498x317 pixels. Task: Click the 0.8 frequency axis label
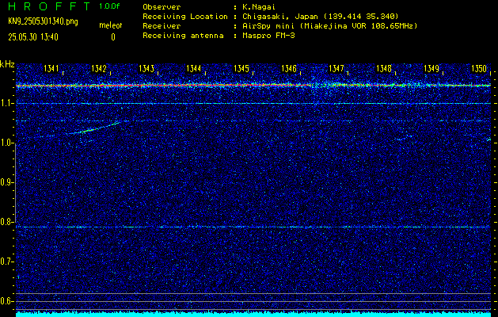pyautogui.click(x=6, y=222)
